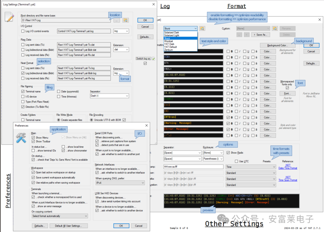Click the browse icon next to Custom dropdown

tap(275, 28)
